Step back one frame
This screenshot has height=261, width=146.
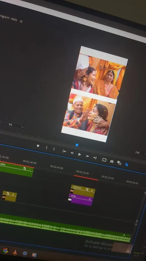pos(72,153)
